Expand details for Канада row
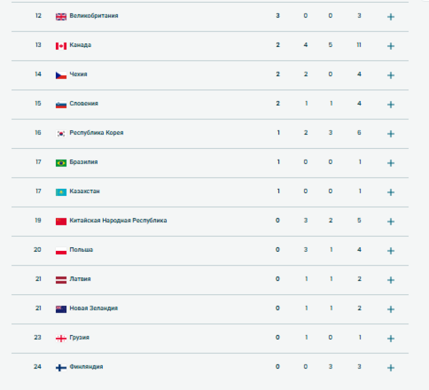Image resolution: width=429 pixels, height=390 pixels. [x=391, y=46]
